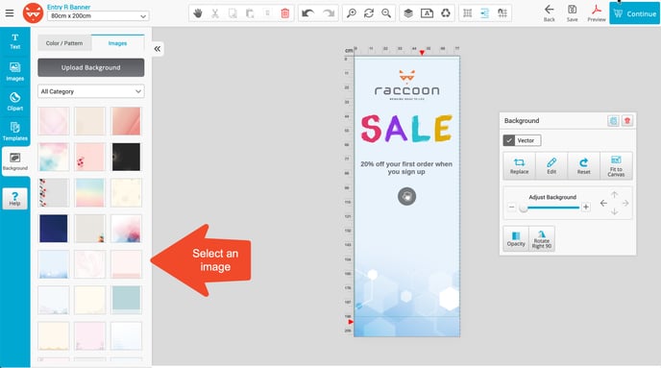
Task: Open the layers stack icon
Action: click(x=408, y=13)
